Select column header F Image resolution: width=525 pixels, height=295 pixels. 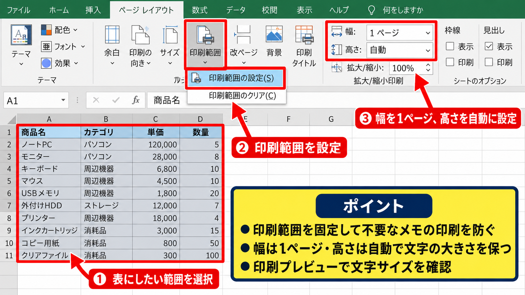289,119
